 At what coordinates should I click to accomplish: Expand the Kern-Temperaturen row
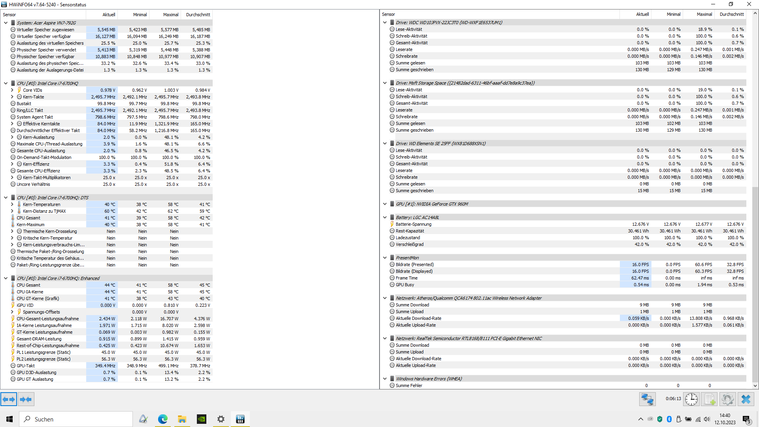[12, 204]
